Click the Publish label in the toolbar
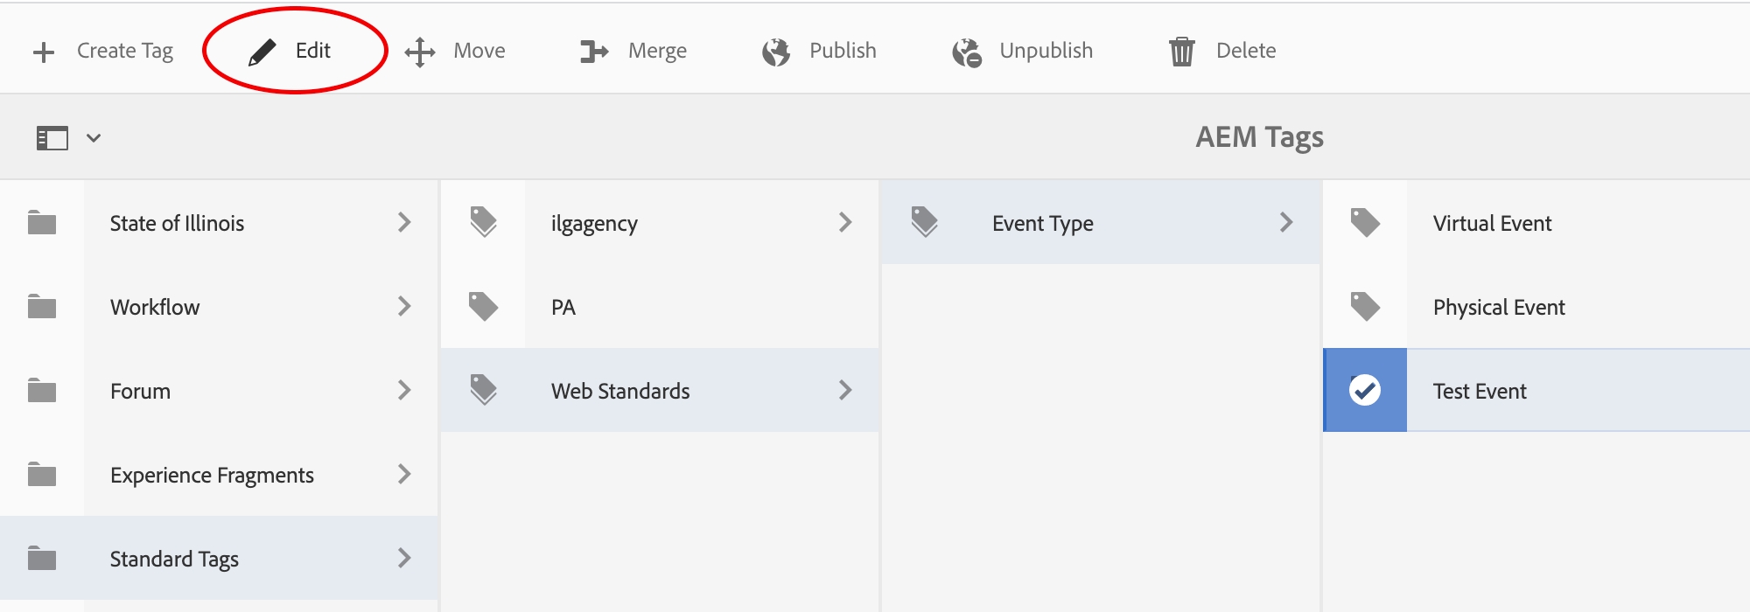 coord(843,51)
